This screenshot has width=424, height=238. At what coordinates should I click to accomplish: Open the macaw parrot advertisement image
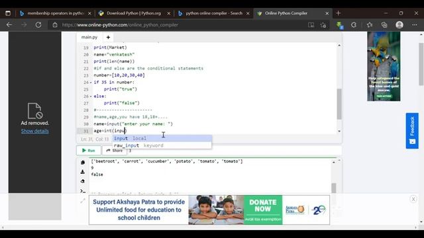(384, 66)
